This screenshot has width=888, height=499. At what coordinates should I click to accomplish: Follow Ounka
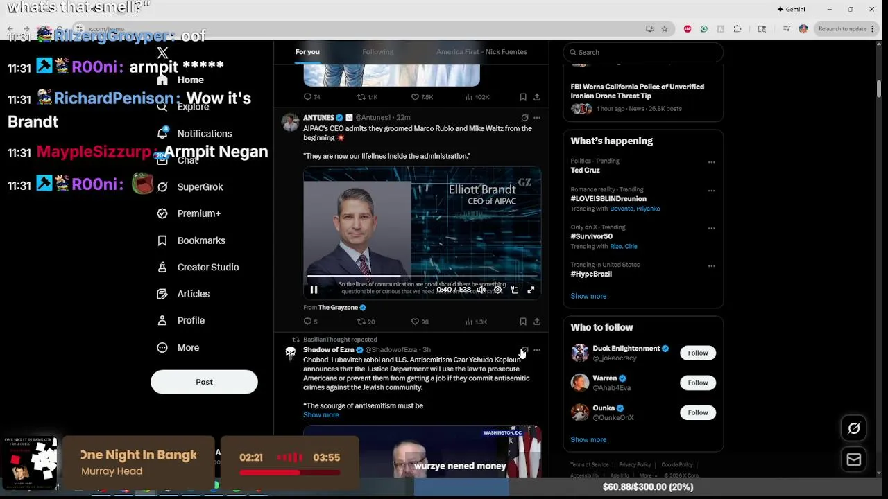click(x=698, y=412)
